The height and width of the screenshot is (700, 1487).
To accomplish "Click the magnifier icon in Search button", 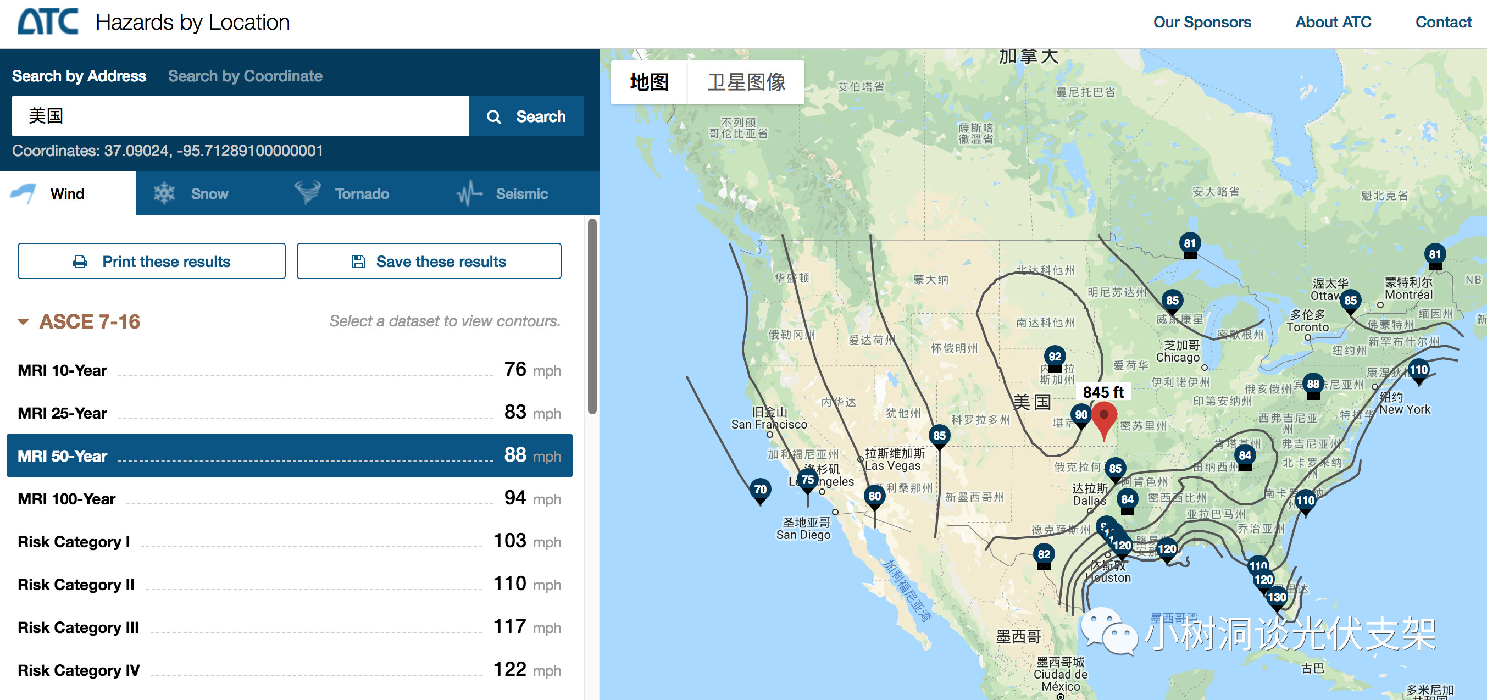I will 493,116.
